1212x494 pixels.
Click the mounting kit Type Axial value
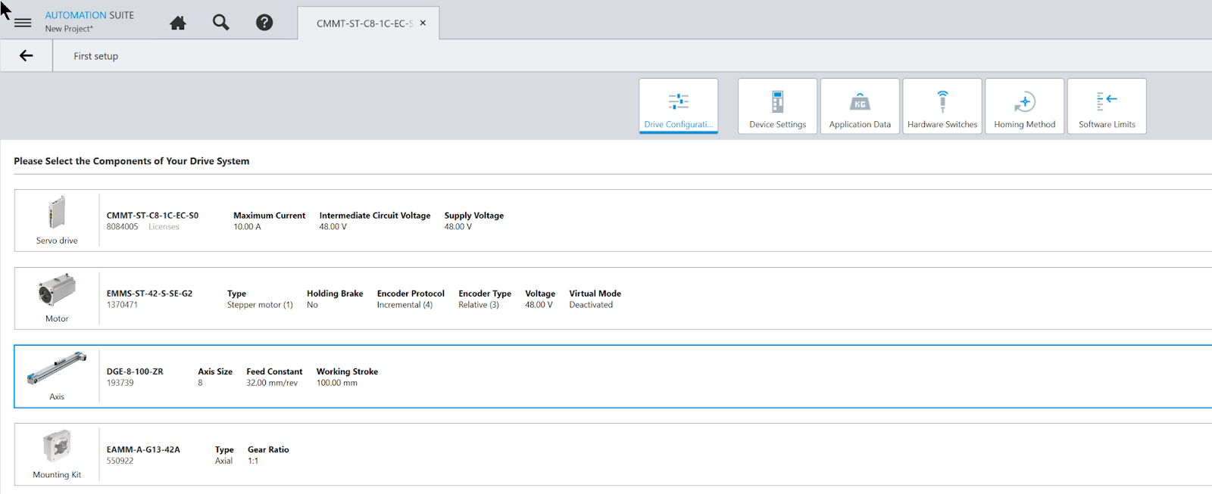pyautogui.click(x=223, y=461)
